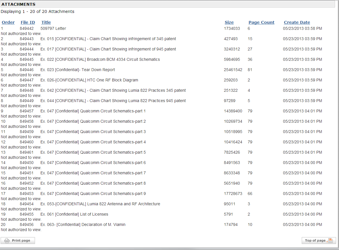Screen dimensions: 339x250
Task: Select file ID 849443
Action: point(27,39)
